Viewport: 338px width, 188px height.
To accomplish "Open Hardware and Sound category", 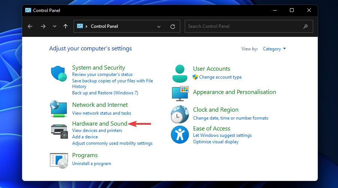I will 100,123.
